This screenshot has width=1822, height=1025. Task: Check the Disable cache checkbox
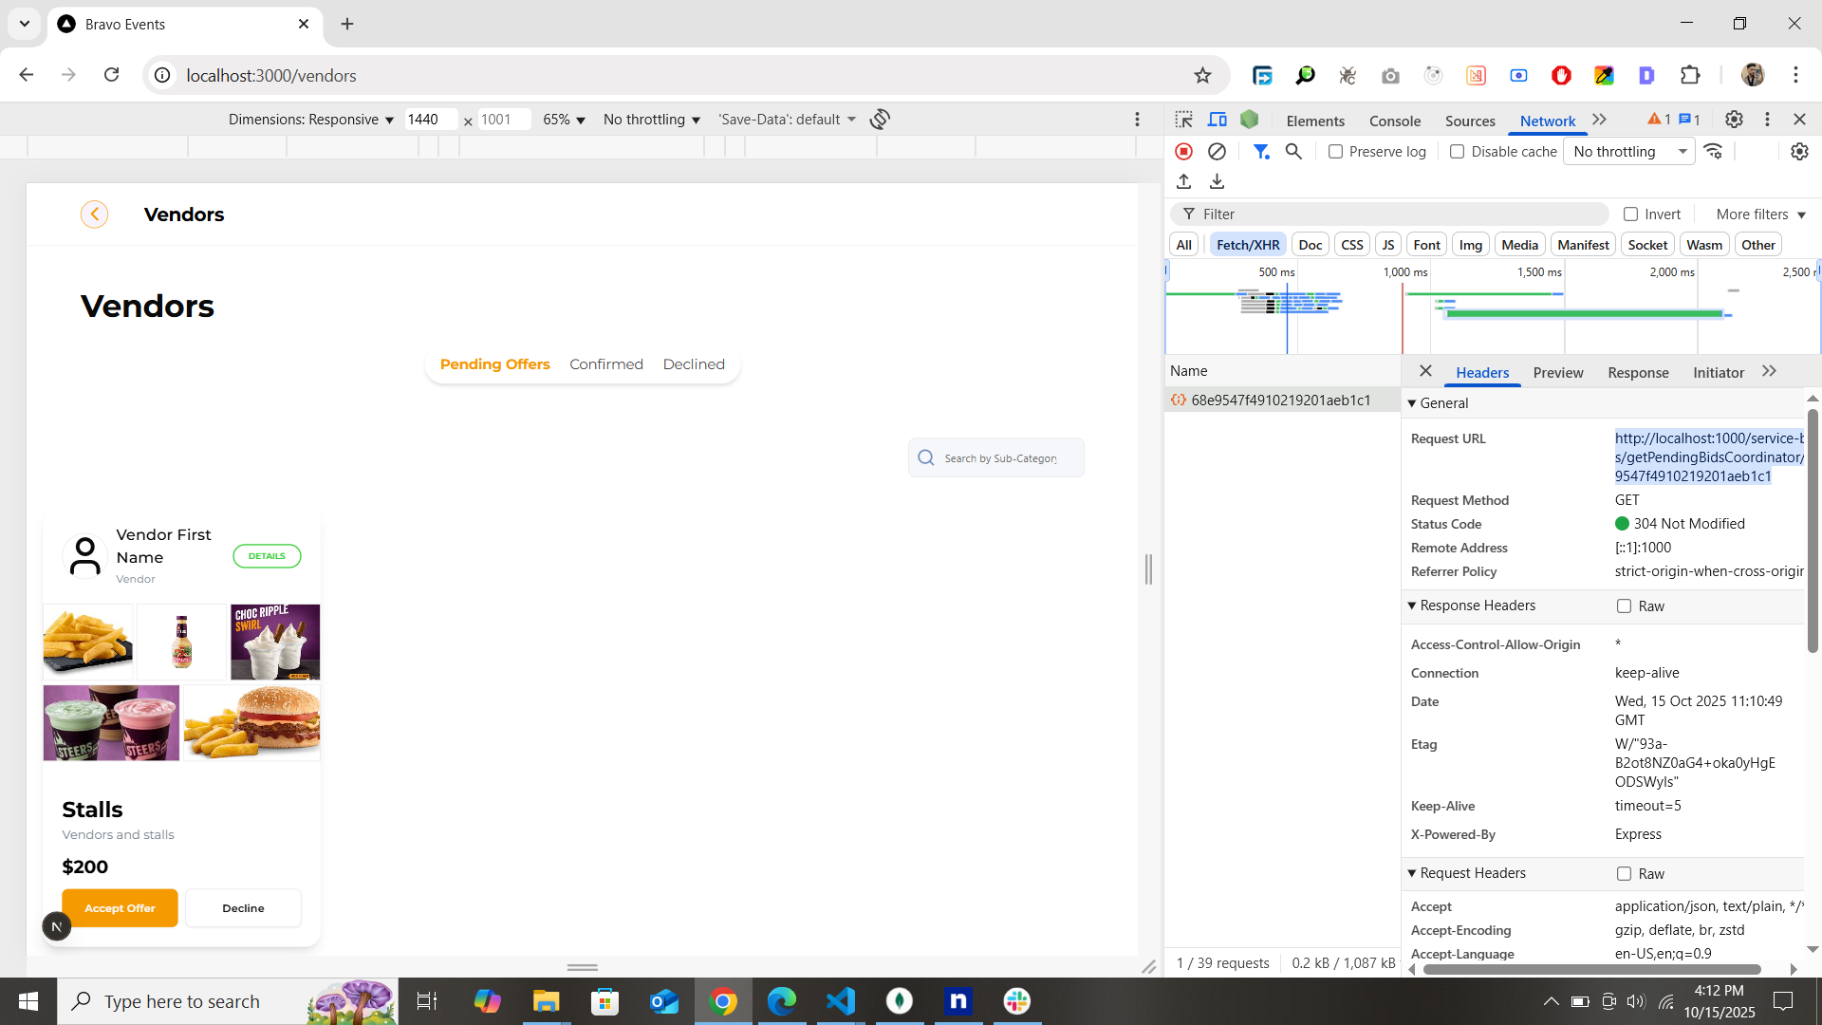[x=1458, y=152]
